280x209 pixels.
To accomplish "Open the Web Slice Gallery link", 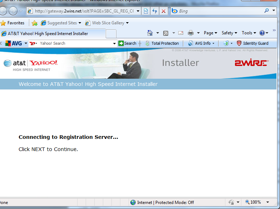I will click(x=107, y=23).
